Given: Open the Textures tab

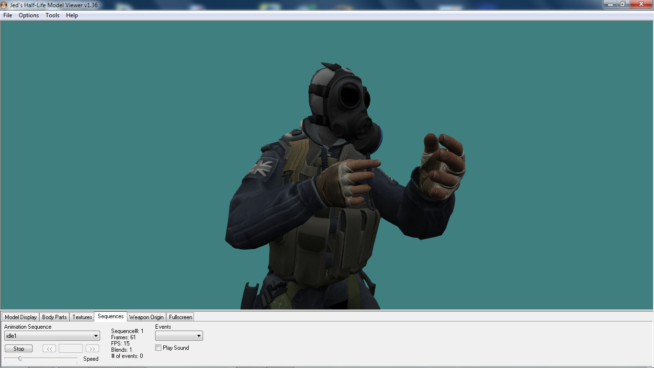Looking at the screenshot, I should 81,317.
